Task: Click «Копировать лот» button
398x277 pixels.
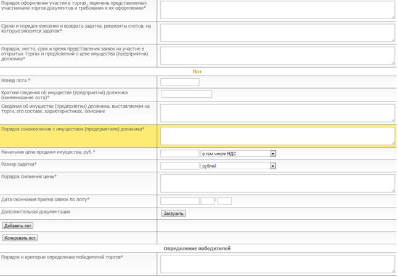Action: [x=20, y=238]
